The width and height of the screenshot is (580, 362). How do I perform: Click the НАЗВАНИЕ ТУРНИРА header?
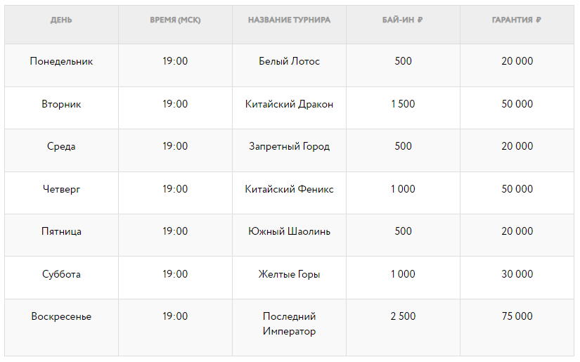pos(289,20)
